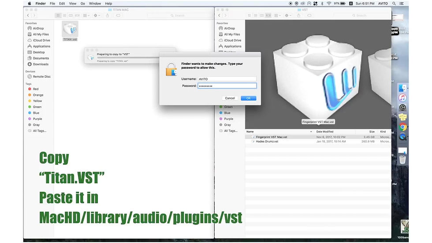Select Fingerprint VST Mac.vst row

tap(318, 137)
